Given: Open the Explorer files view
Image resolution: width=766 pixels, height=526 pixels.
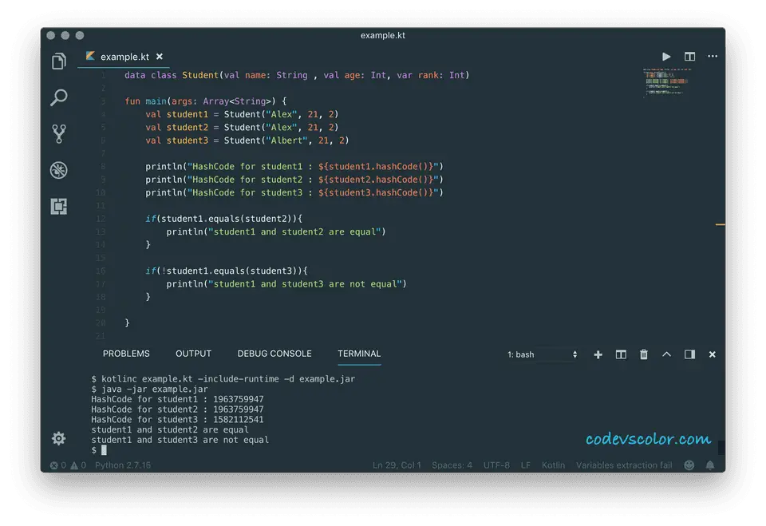Looking at the screenshot, I should (x=58, y=61).
